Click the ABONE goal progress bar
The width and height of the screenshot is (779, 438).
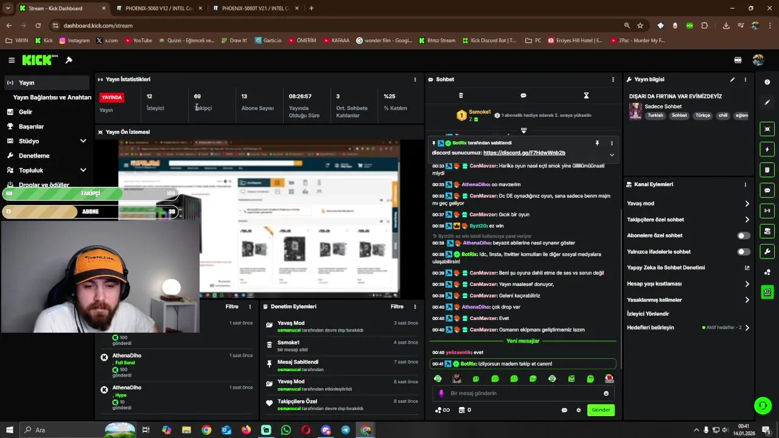[91, 212]
